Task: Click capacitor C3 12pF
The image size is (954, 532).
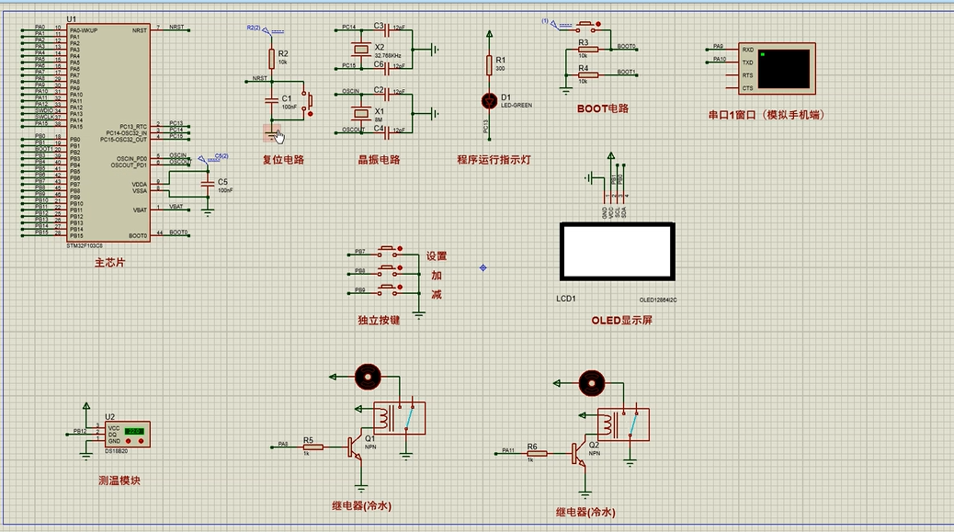Action: (x=387, y=29)
